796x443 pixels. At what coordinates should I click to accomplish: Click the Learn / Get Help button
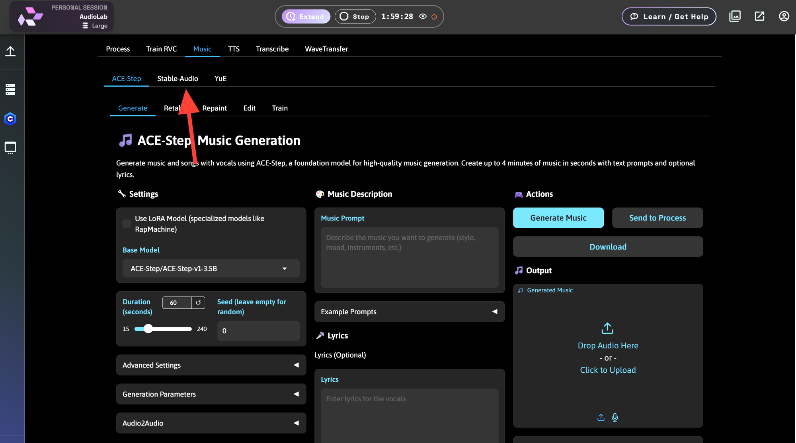click(x=669, y=16)
